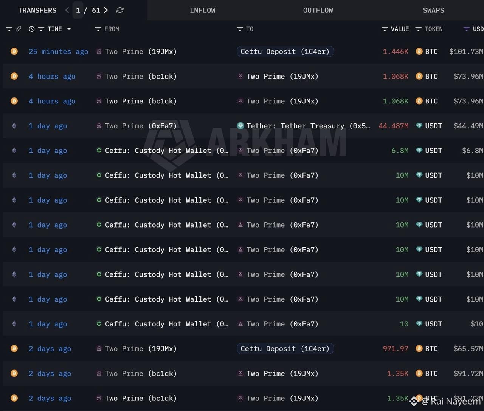This screenshot has height=411, width=484.
Task: Click the USDT token icon in the $10 row
Action: [x=419, y=323]
